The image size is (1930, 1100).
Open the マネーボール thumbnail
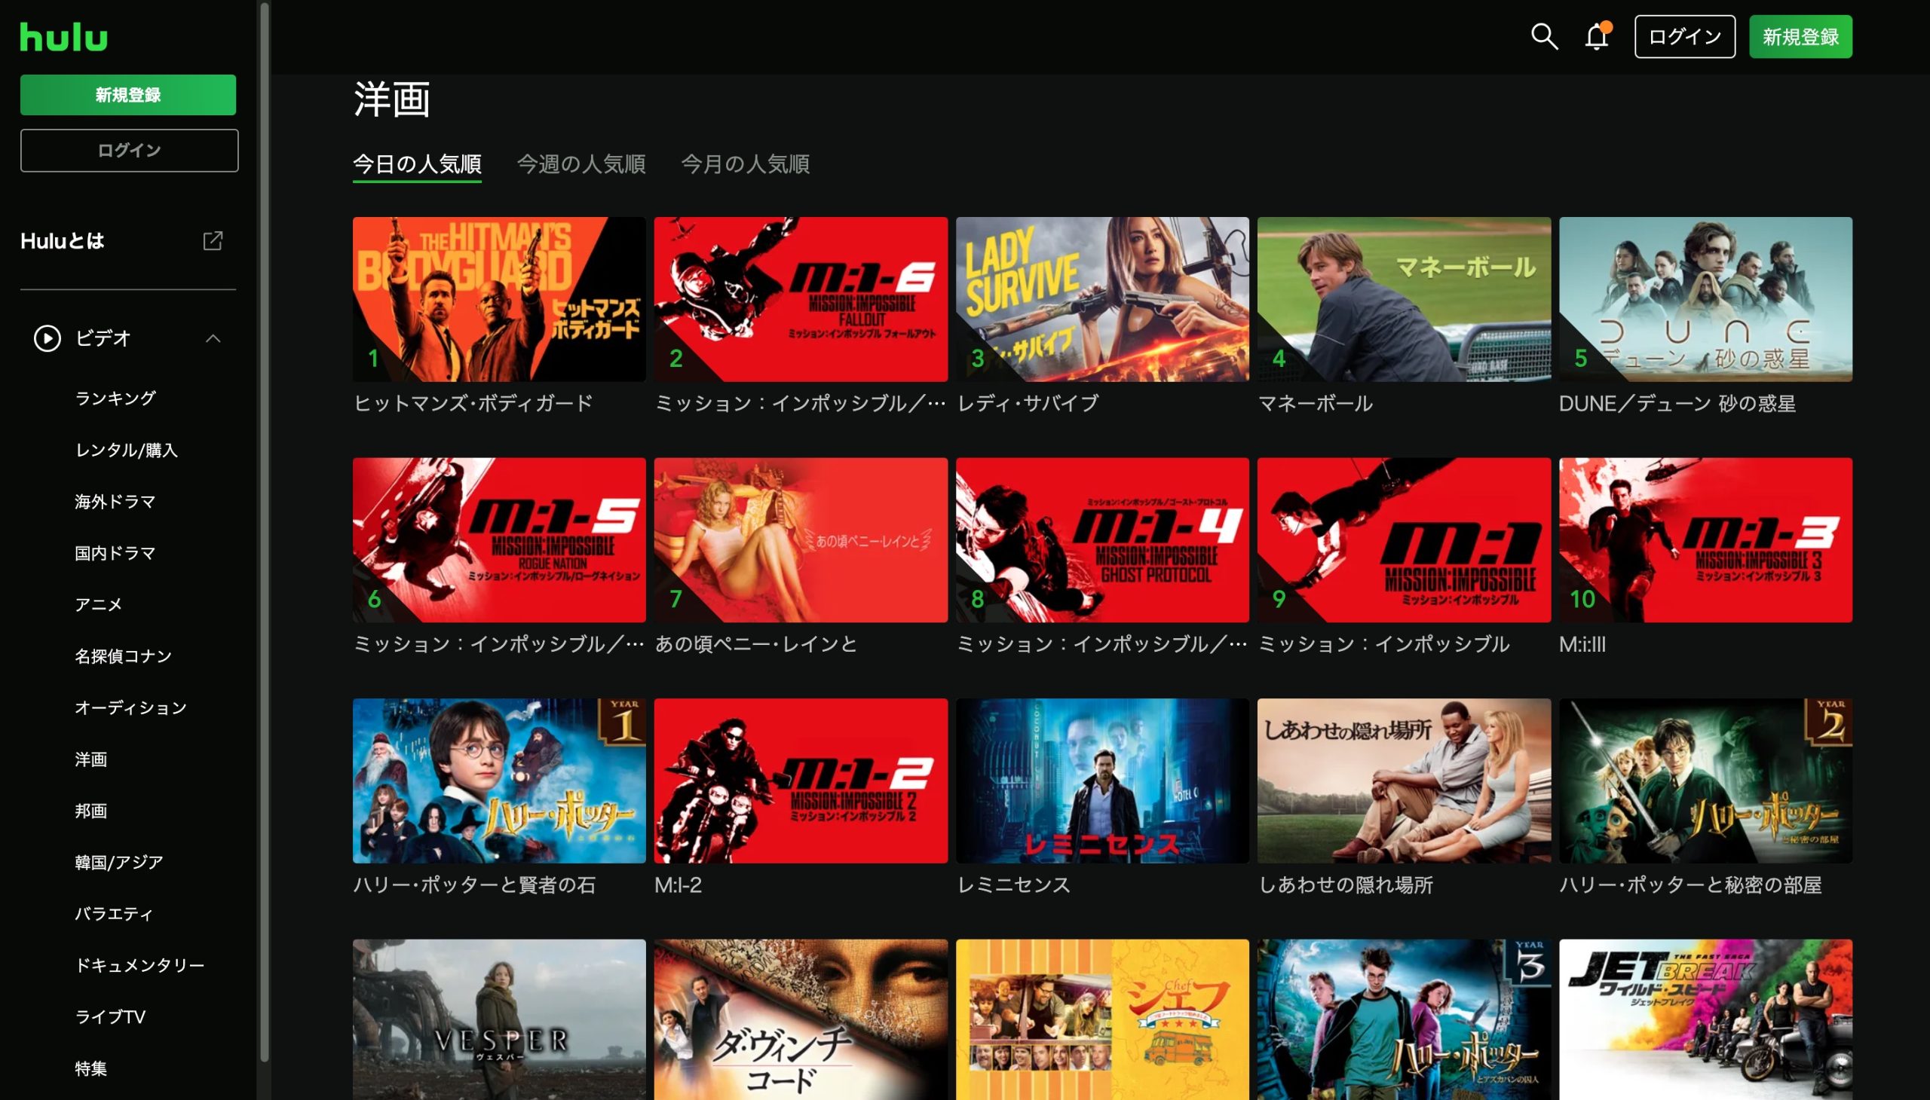(x=1404, y=299)
